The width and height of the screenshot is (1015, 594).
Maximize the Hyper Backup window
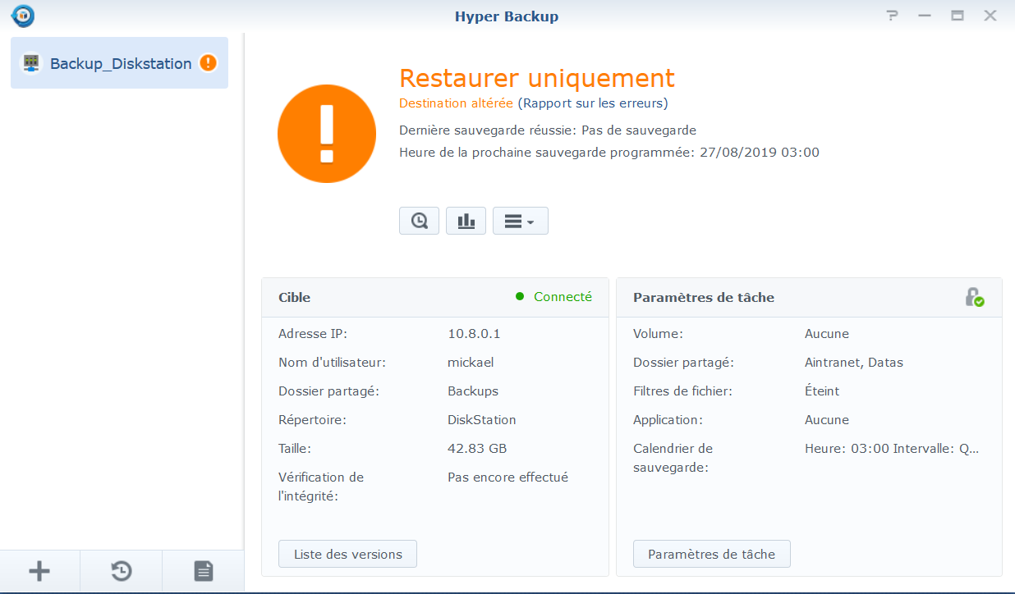[x=958, y=16]
